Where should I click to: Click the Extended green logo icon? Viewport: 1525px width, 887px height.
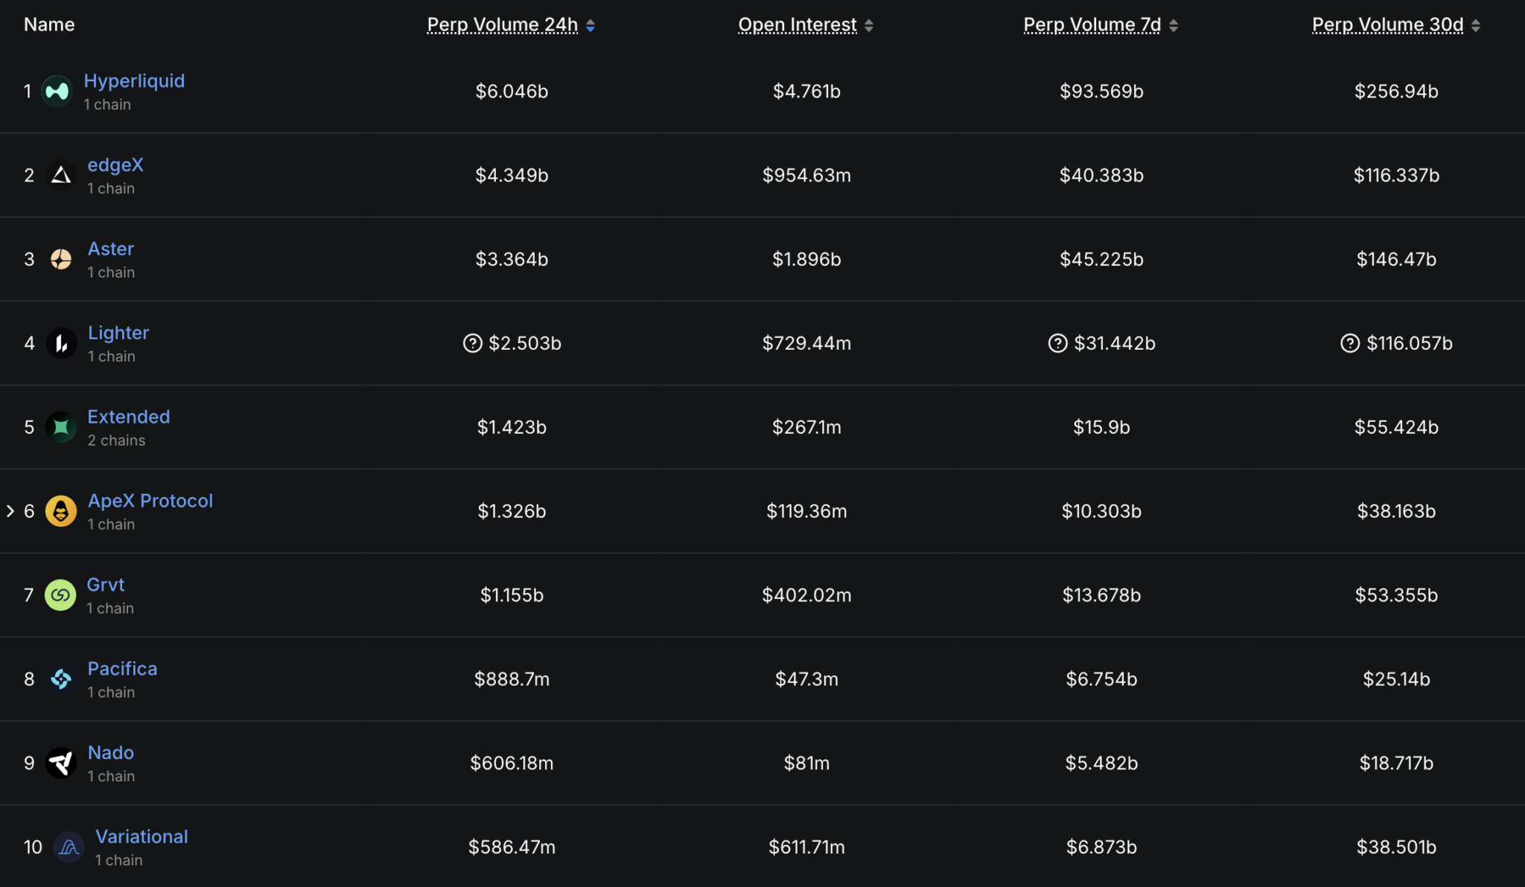(x=61, y=428)
